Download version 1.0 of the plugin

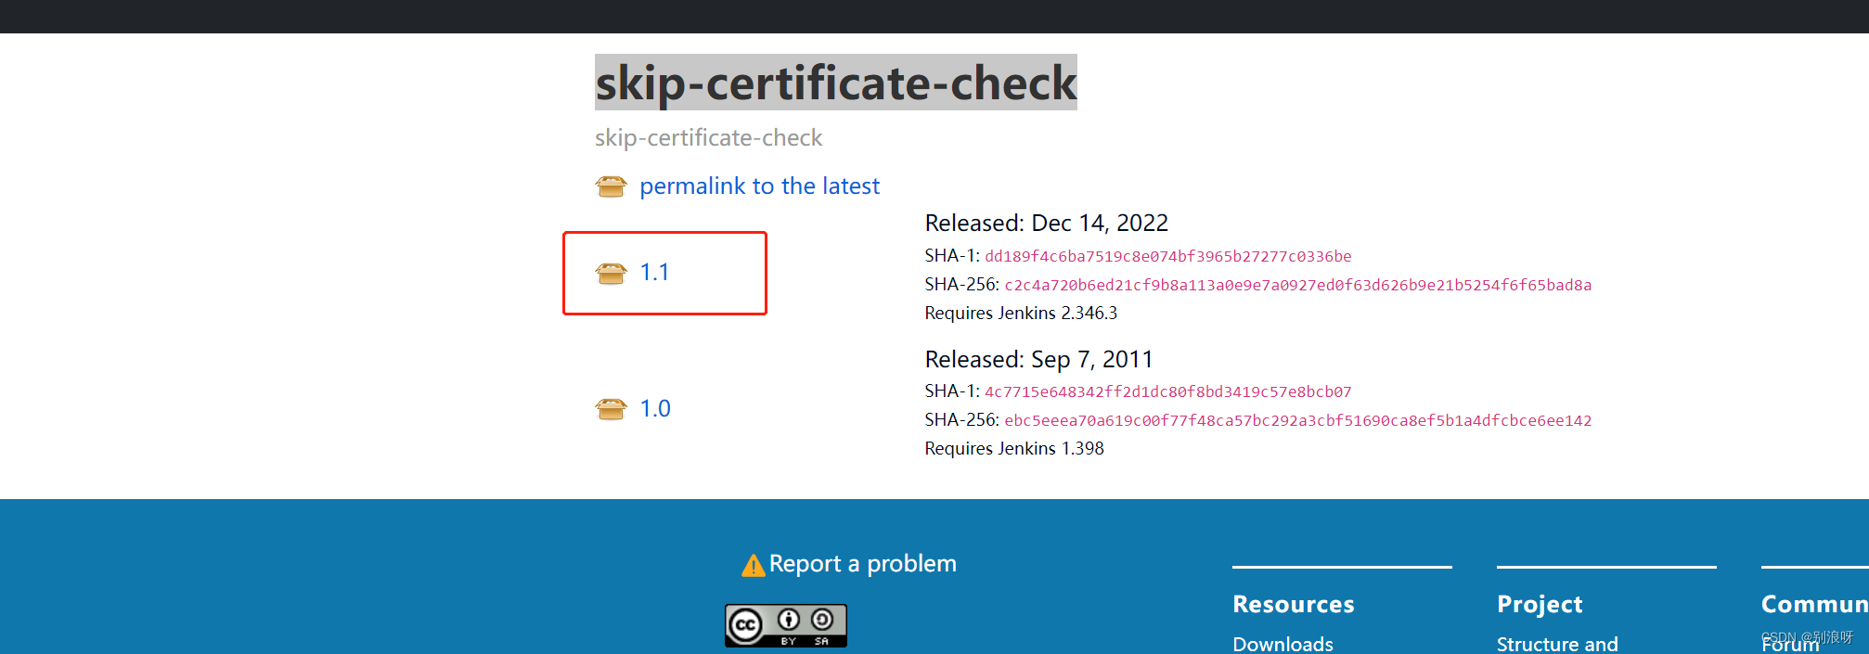655,408
